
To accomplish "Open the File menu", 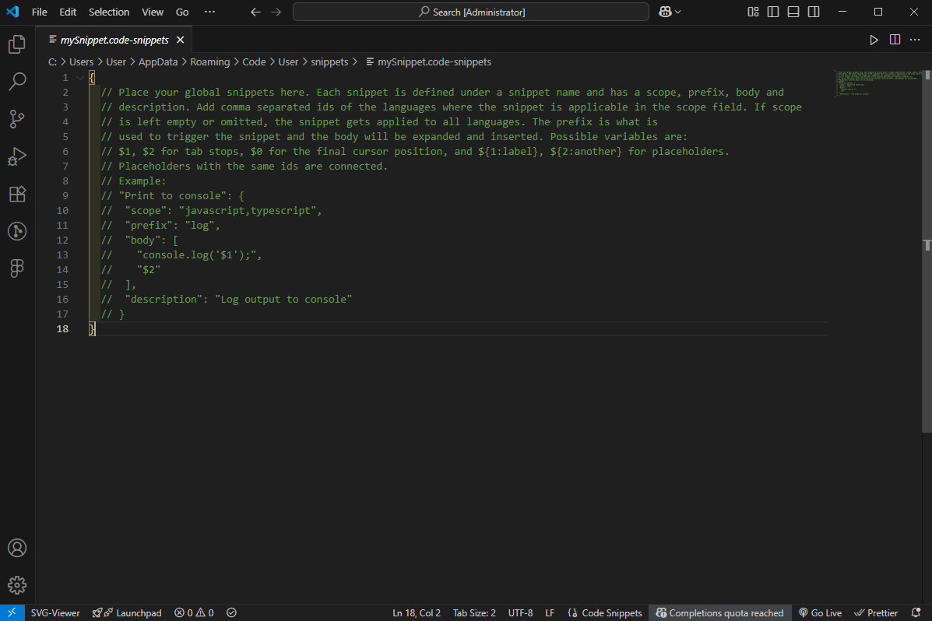I will point(39,12).
